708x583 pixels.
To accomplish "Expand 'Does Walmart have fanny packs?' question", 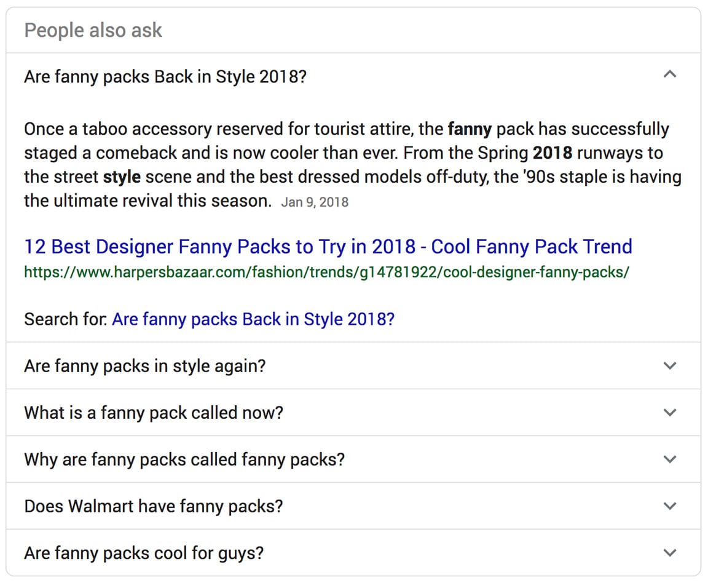I will click(x=353, y=506).
